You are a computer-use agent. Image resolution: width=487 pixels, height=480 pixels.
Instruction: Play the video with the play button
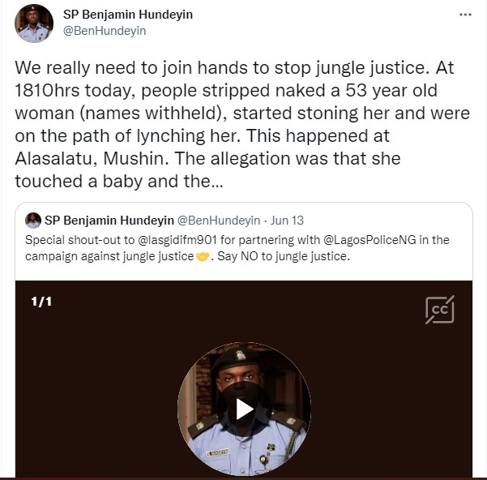(244, 409)
